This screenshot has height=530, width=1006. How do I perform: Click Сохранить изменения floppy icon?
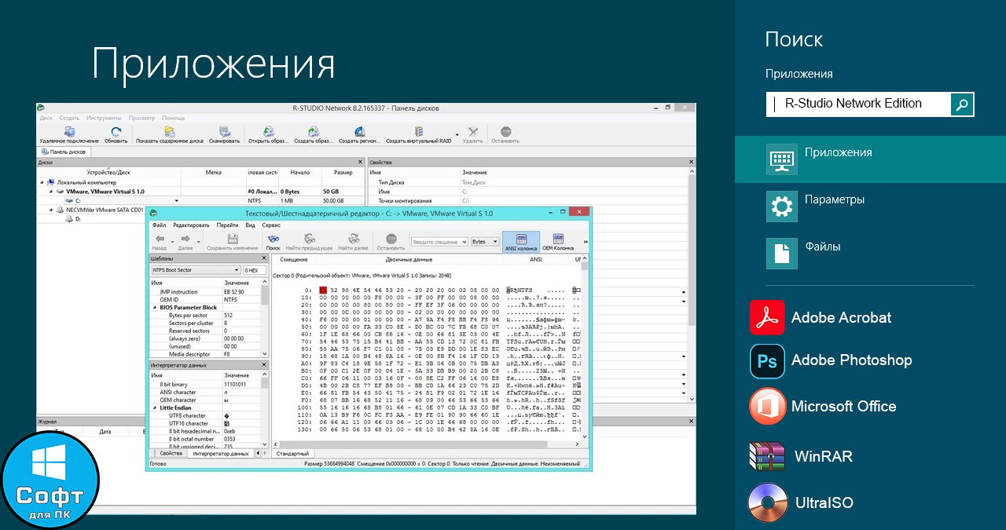232,239
